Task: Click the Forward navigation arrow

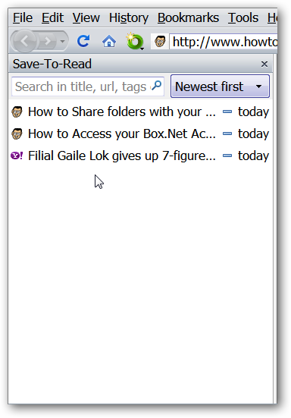Action: pos(48,41)
